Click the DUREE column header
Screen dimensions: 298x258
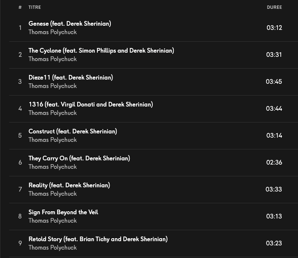274,7
